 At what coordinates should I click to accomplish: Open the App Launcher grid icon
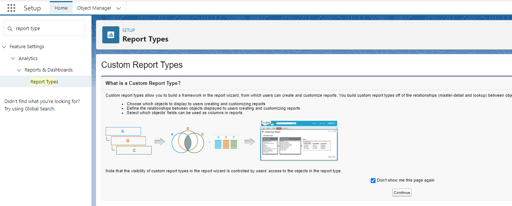pos(12,8)
